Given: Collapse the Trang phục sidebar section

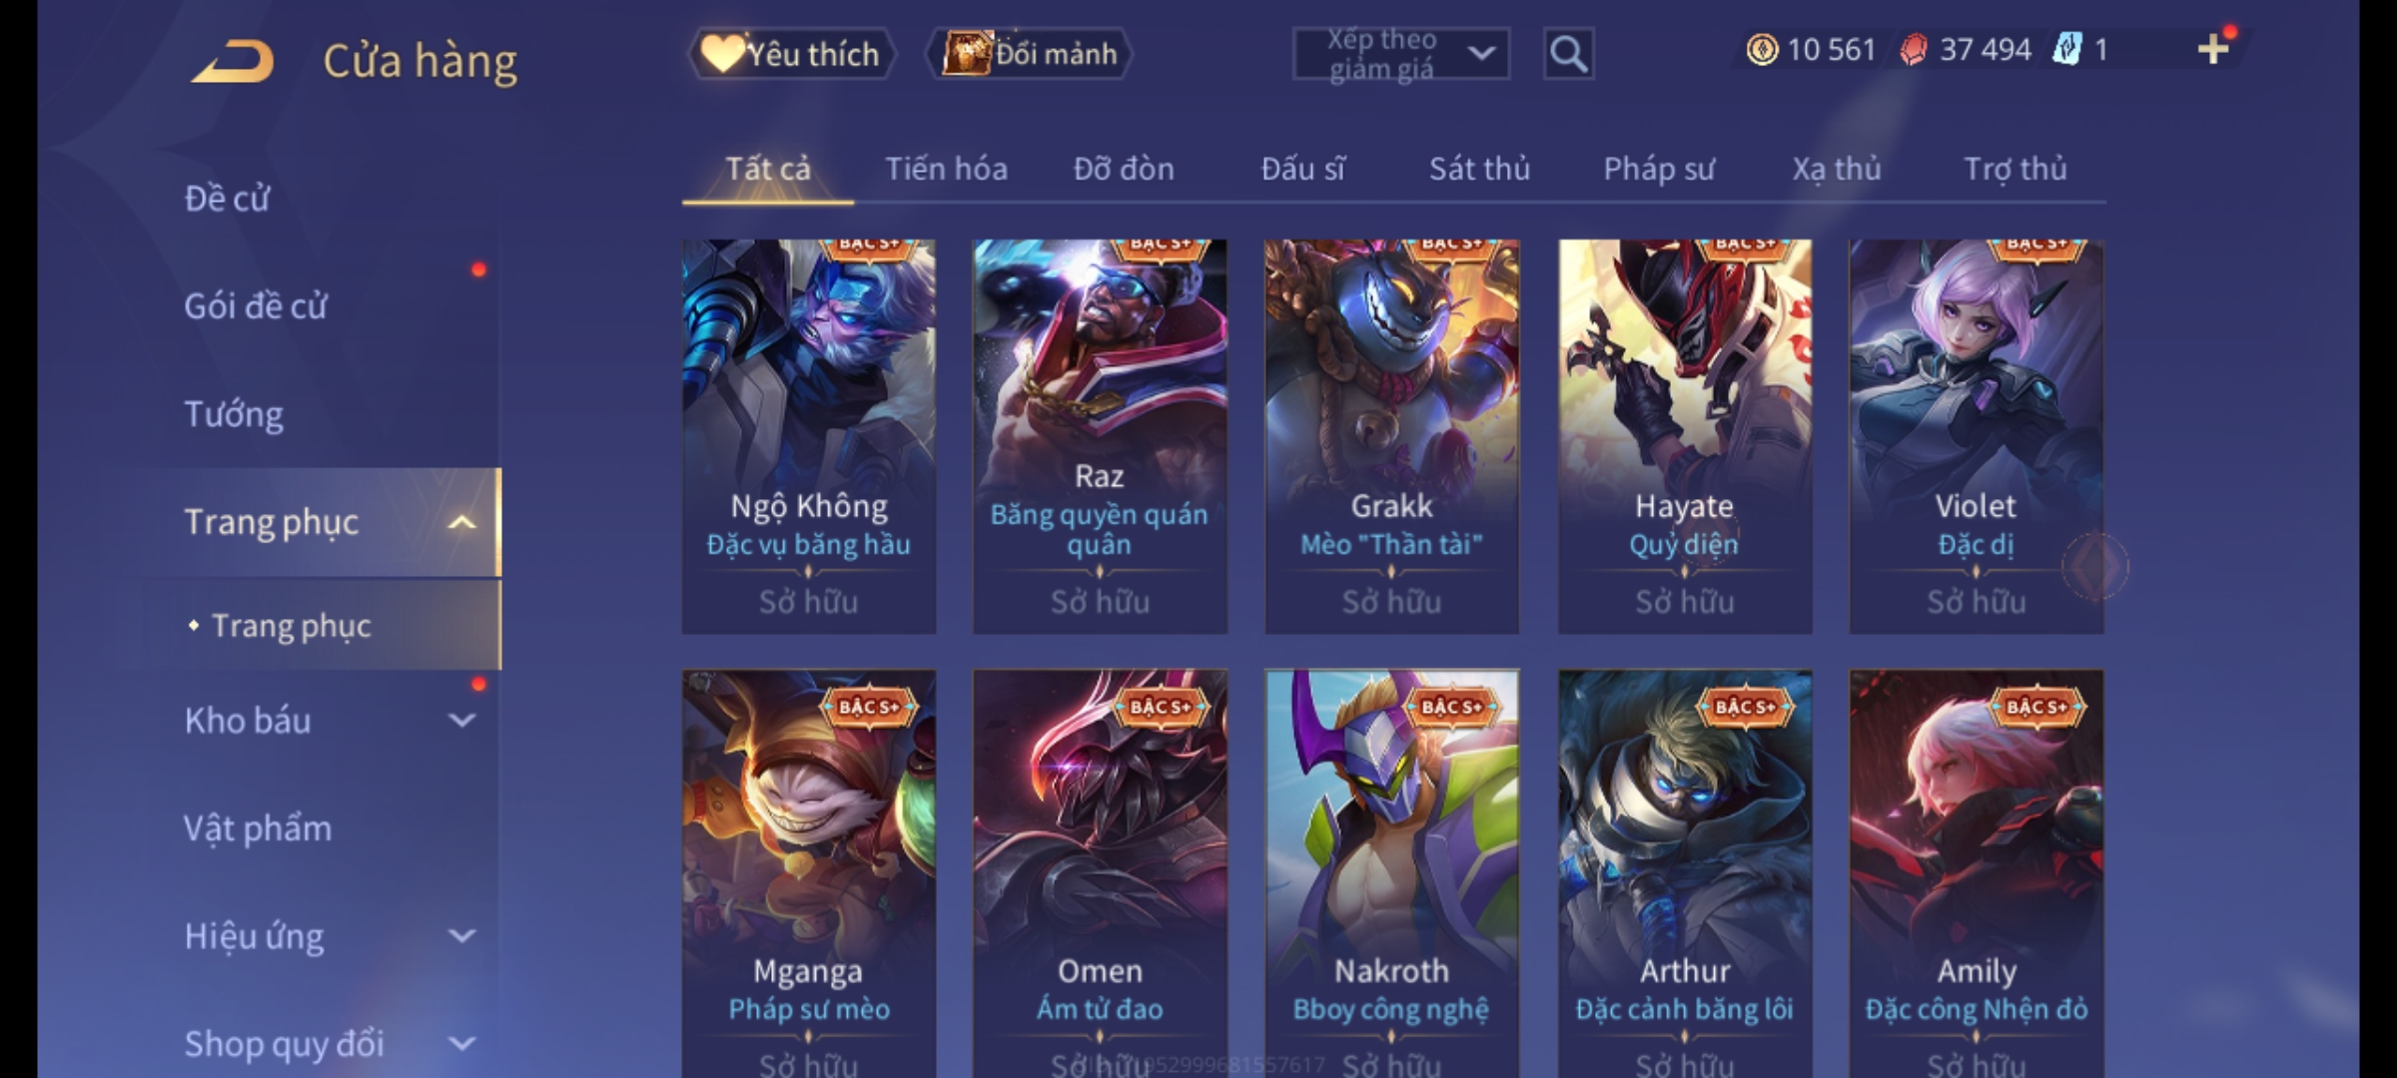Looking at the screenshot, I should coord(462,522).
